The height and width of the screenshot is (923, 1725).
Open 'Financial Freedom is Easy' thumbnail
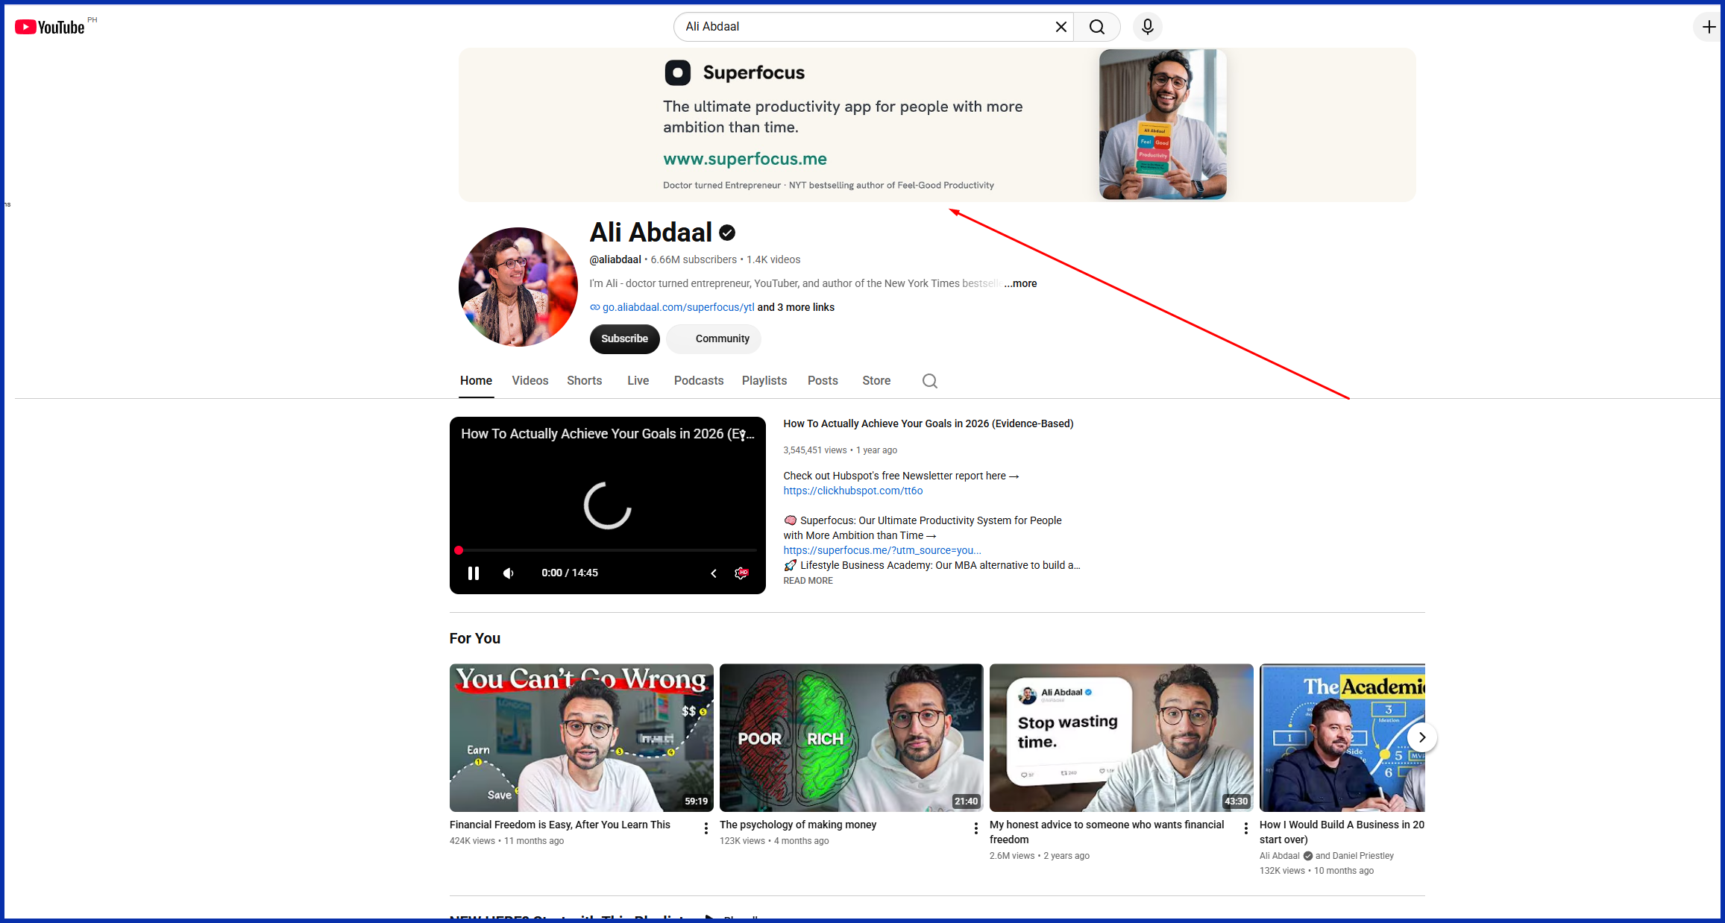click(x=581, y=737)
